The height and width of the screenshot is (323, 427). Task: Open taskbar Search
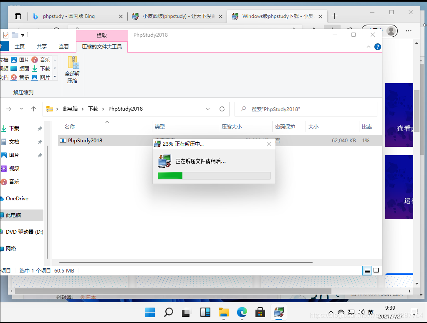click(169, 313)
